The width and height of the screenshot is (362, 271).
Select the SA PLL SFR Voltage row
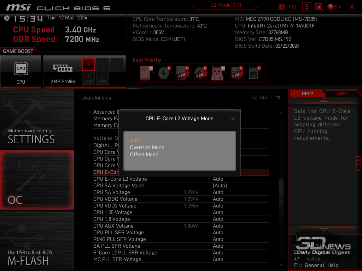point(181,246)
